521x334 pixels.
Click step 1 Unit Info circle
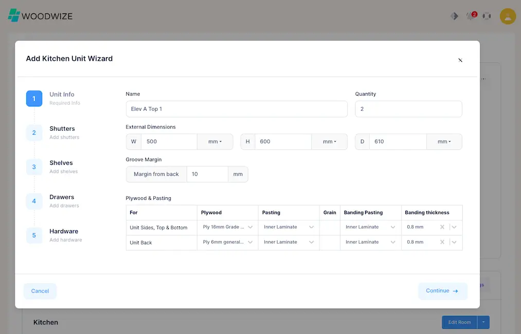[34, 98]
